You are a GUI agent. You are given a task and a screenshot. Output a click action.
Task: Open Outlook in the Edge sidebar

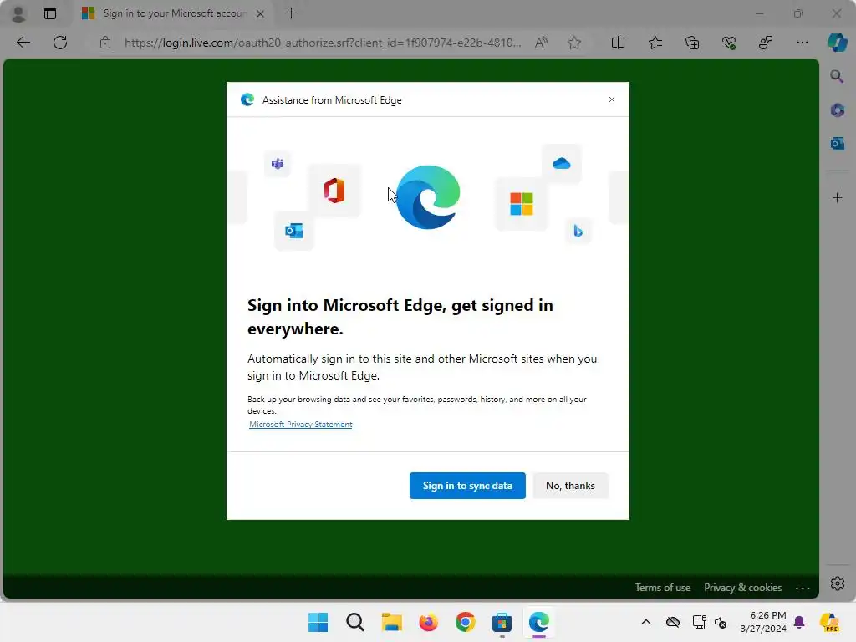(837, 144)
